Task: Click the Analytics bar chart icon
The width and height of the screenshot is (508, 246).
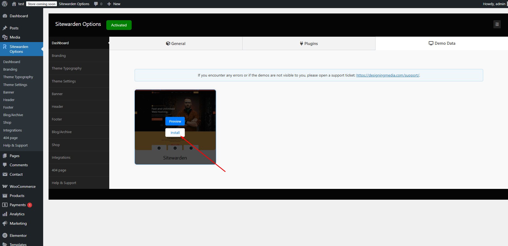Action: 5,214
